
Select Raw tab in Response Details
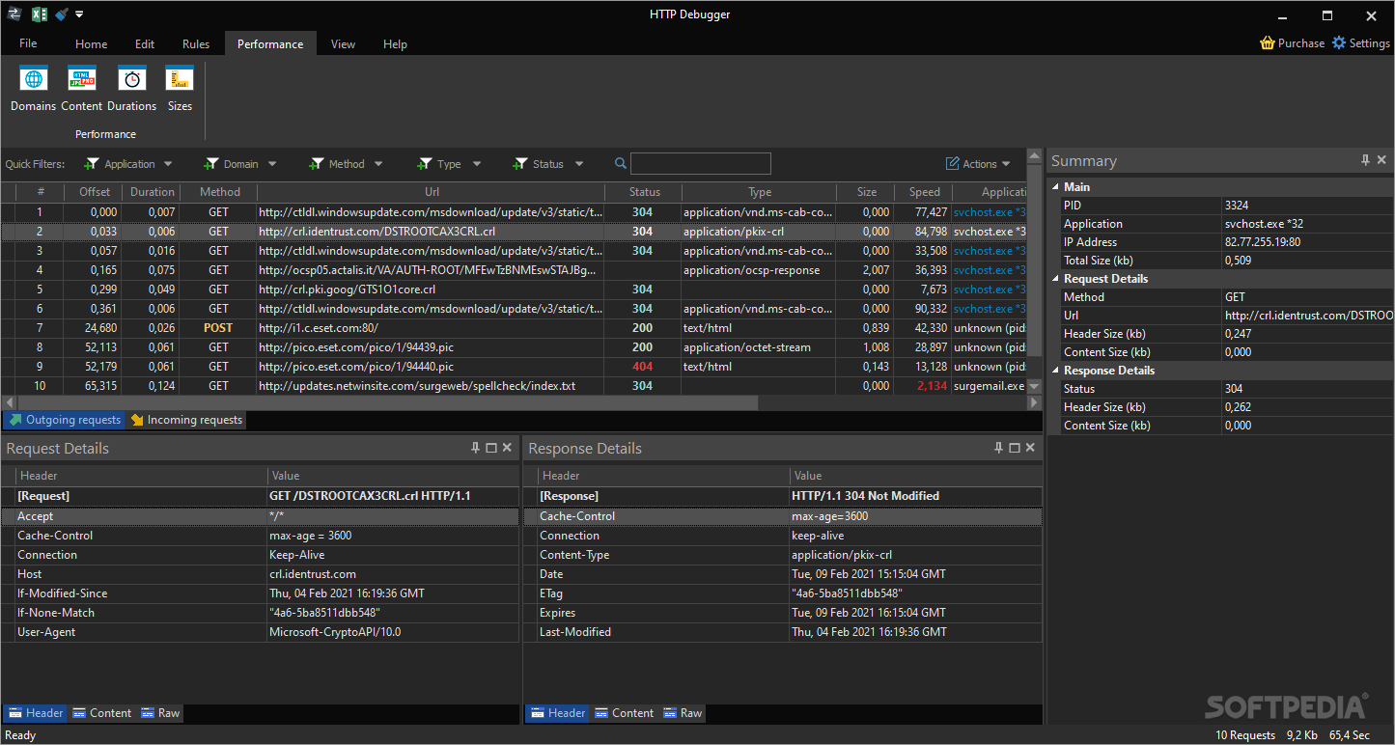point(683,713)
